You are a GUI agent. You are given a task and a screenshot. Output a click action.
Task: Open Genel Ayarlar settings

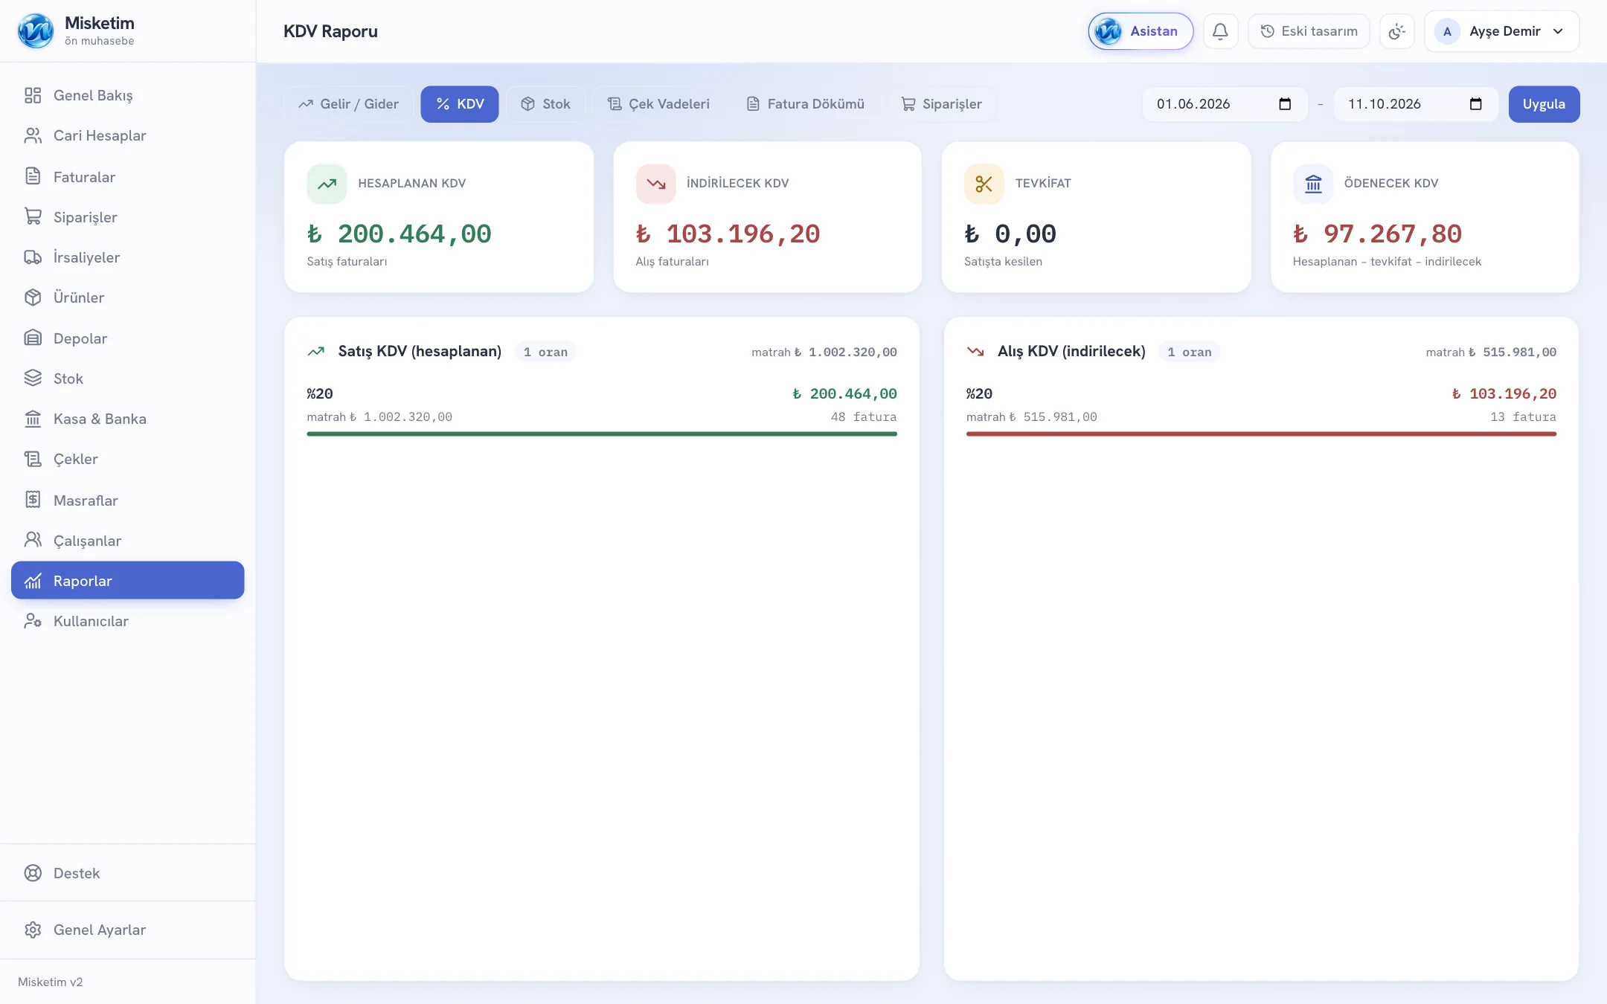click(128, 930)
